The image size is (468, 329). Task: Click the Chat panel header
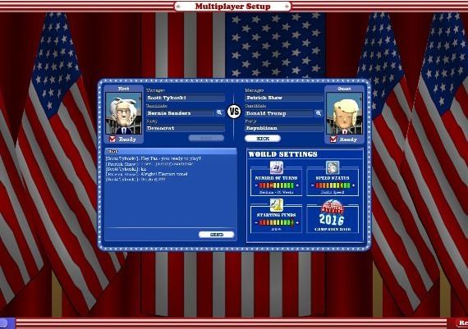tap(171, 151)
